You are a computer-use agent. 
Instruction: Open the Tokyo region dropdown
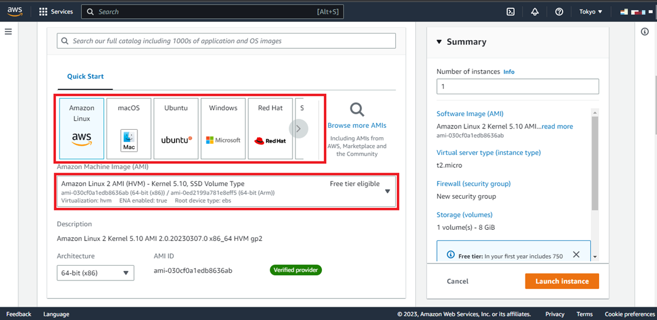click(x=590, y=12)
